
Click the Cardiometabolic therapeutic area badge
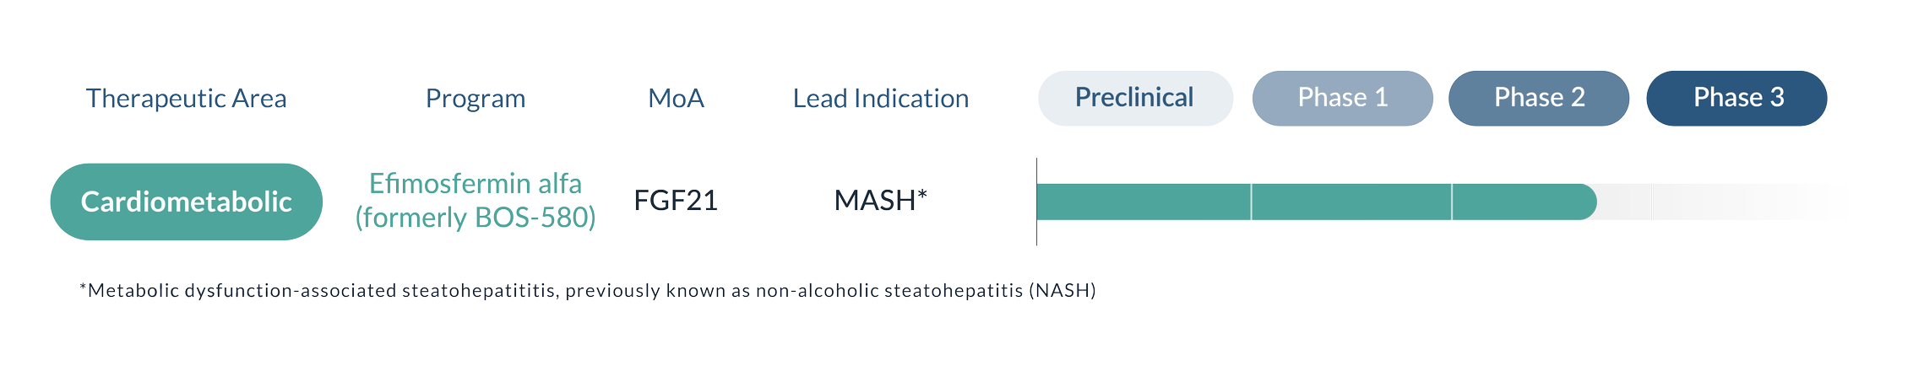186,202
